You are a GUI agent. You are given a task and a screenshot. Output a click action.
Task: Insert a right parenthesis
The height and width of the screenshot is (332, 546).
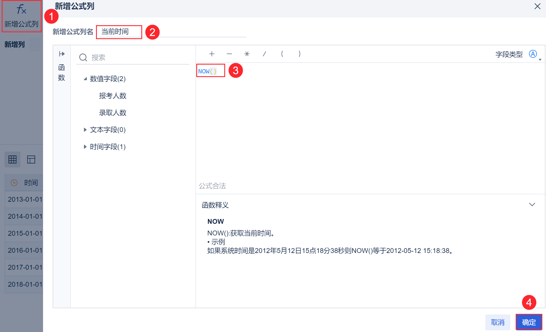point(300,54)
